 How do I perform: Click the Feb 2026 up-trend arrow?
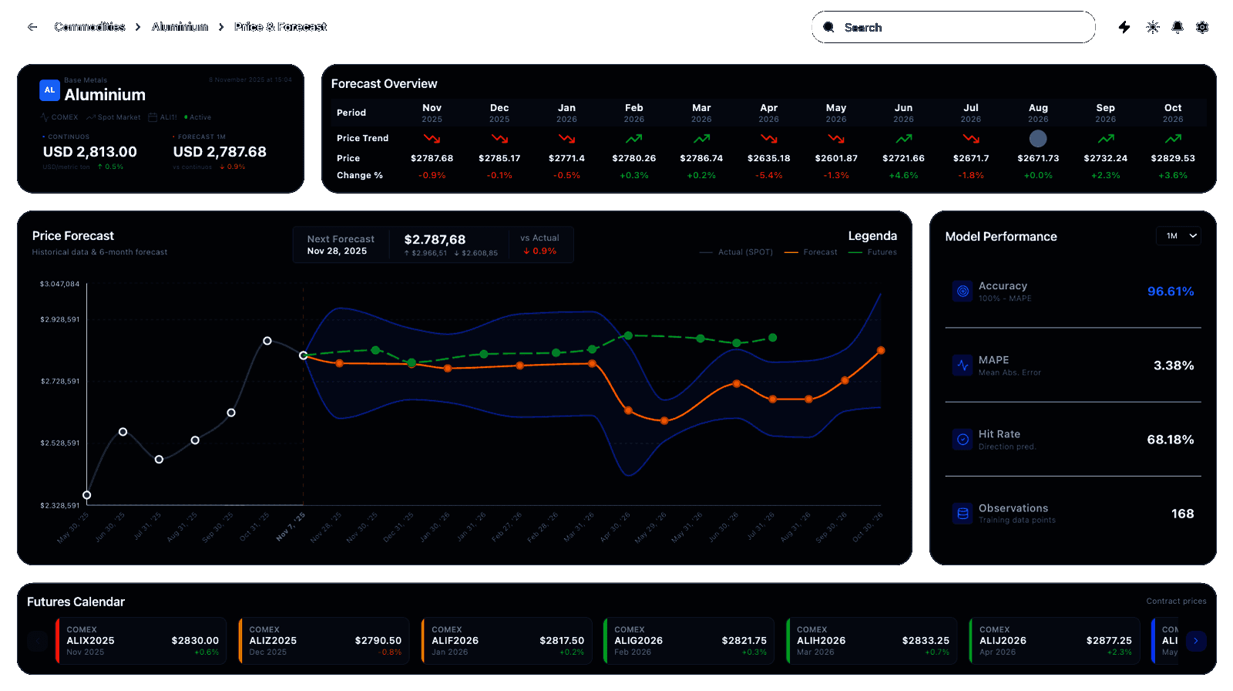634,139
